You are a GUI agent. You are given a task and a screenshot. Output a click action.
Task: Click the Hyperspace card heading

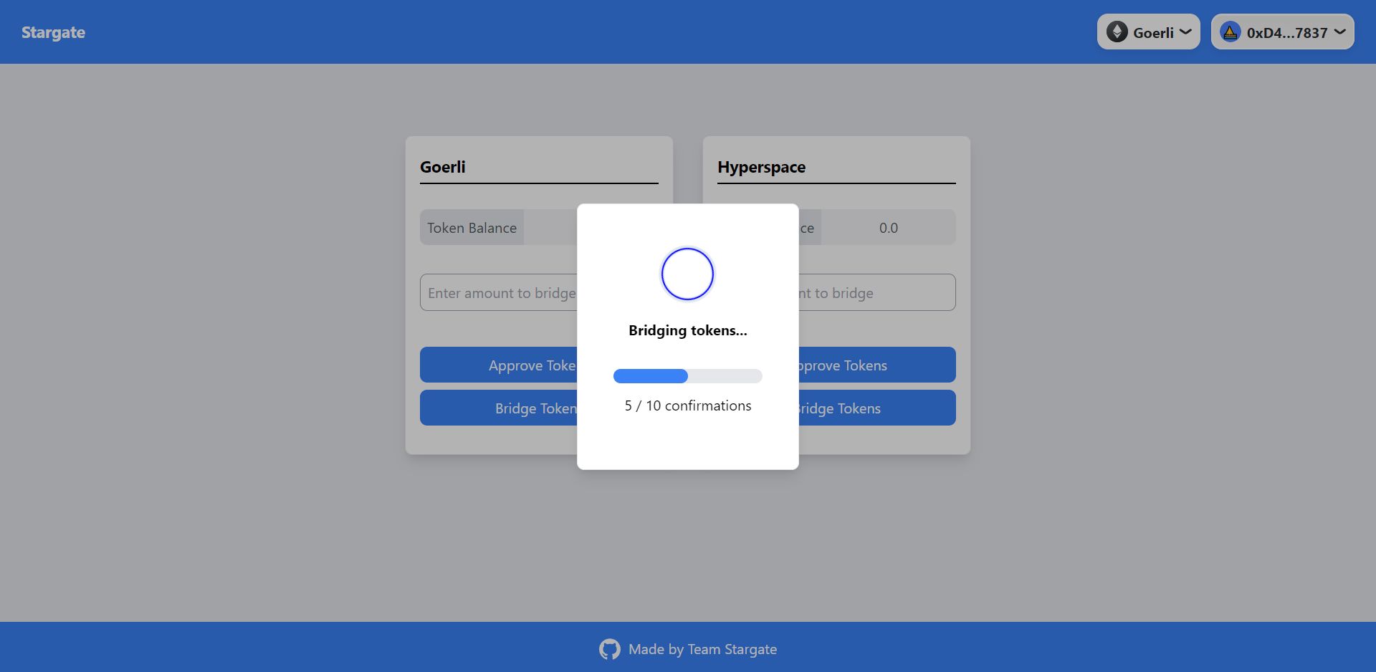pyautogui.click(x=761, y=167)
